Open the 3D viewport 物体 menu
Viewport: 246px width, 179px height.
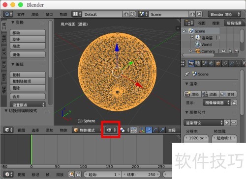[x=63, y=130]
